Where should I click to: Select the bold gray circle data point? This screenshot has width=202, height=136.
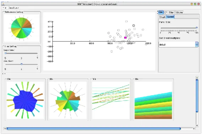click(x=134, y=26)
